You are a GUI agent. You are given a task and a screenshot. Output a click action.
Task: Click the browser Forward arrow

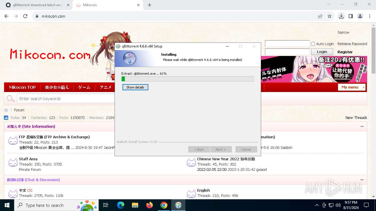[16, 16]
